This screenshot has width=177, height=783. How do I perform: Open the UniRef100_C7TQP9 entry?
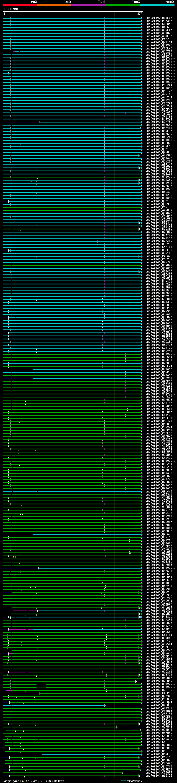click(158, 772)
